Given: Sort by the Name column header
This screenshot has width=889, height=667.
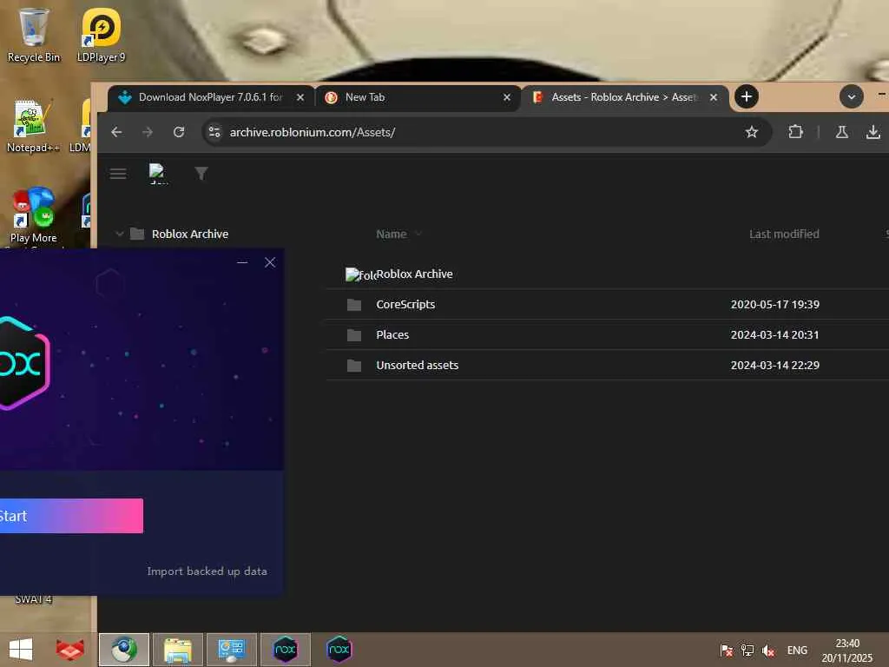Looking at the screenshot, I should click(x=392, y=234).
